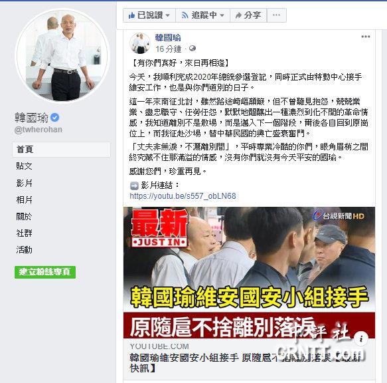Expand the 已說讚 dropdown arrow
Screen dimensions: 387x383
(168, 15)
